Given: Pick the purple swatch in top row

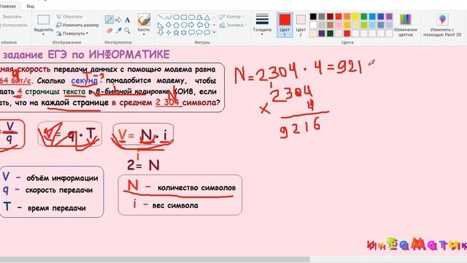Looking at the screenshot, I should click(389, 17).
